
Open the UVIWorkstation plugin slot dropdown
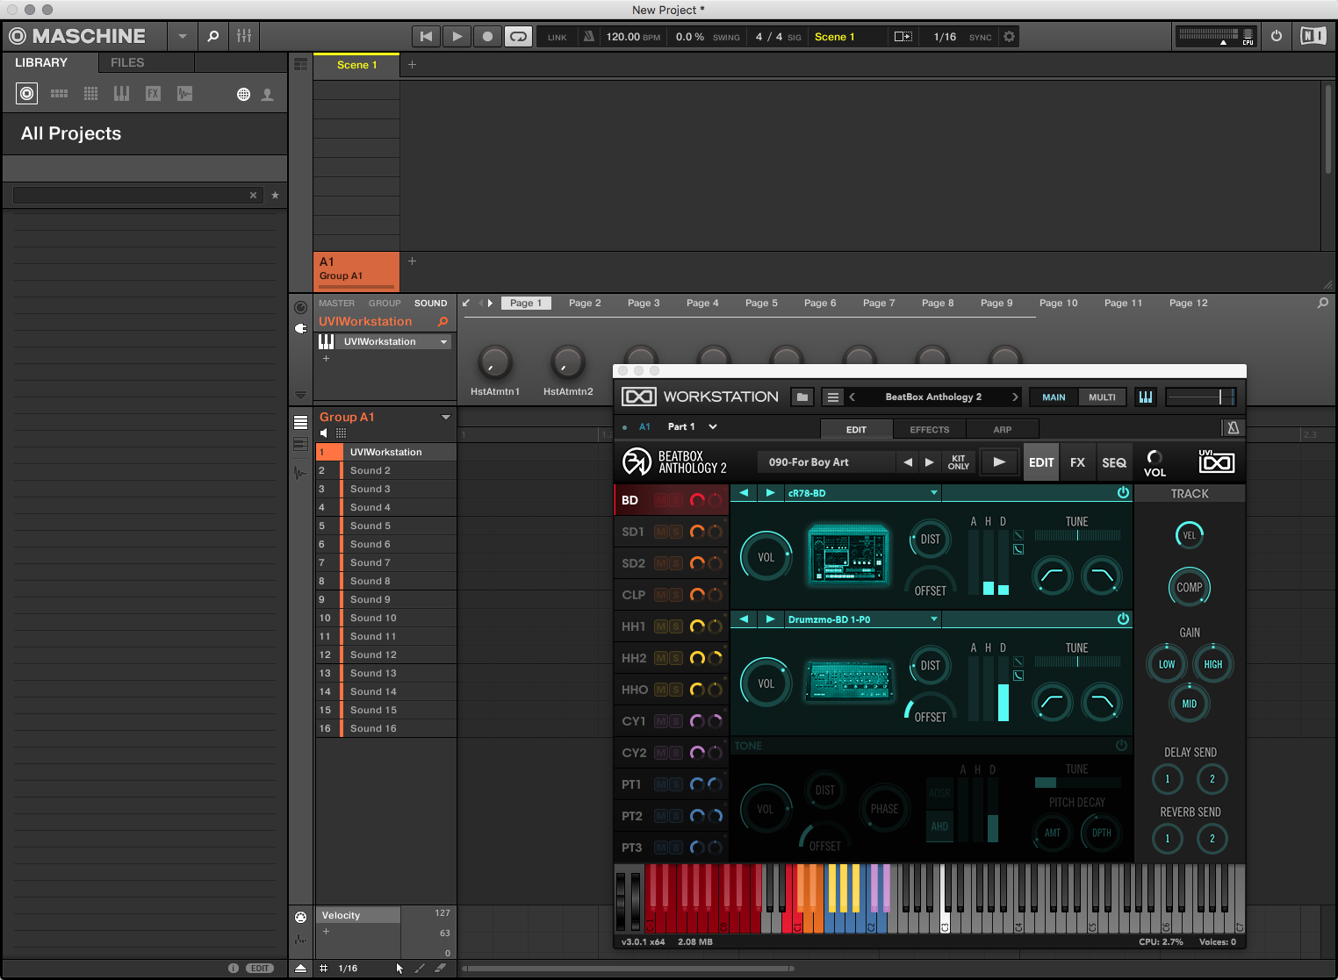(x=443, y=342)
